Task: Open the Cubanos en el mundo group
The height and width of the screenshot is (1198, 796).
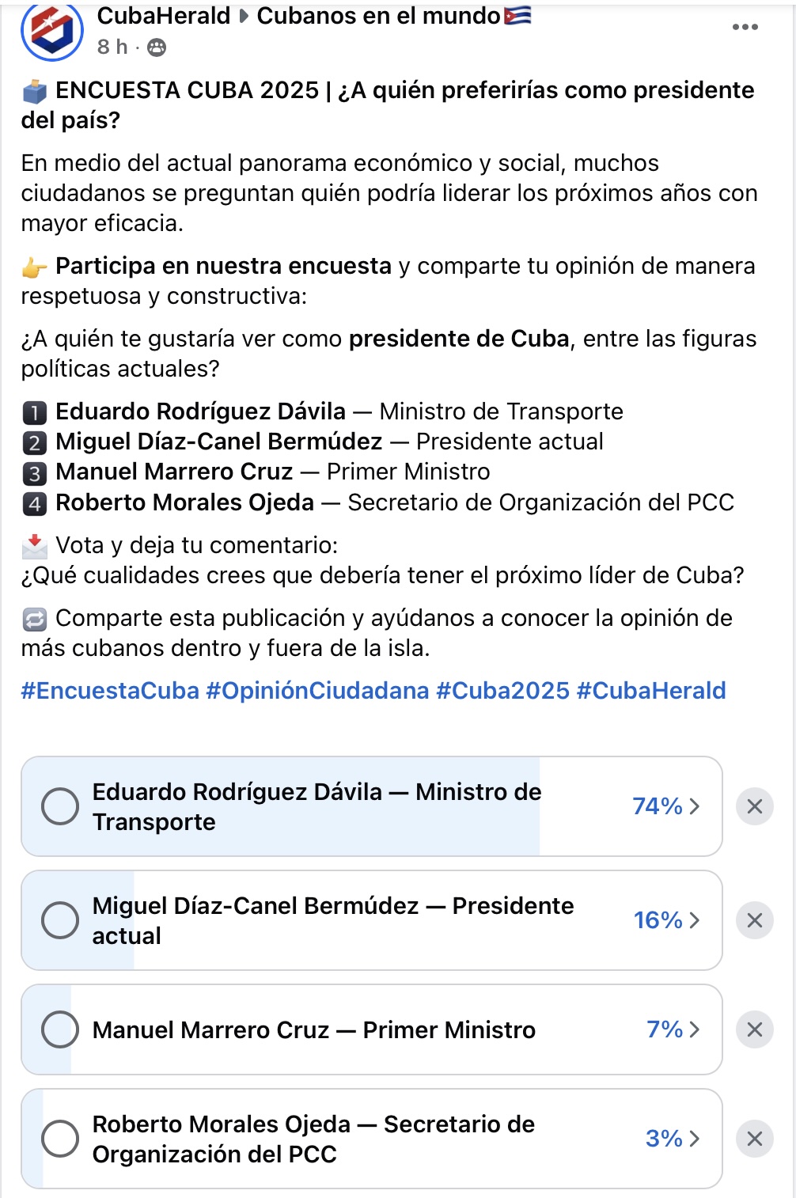Action: click(x=379, y=16)
